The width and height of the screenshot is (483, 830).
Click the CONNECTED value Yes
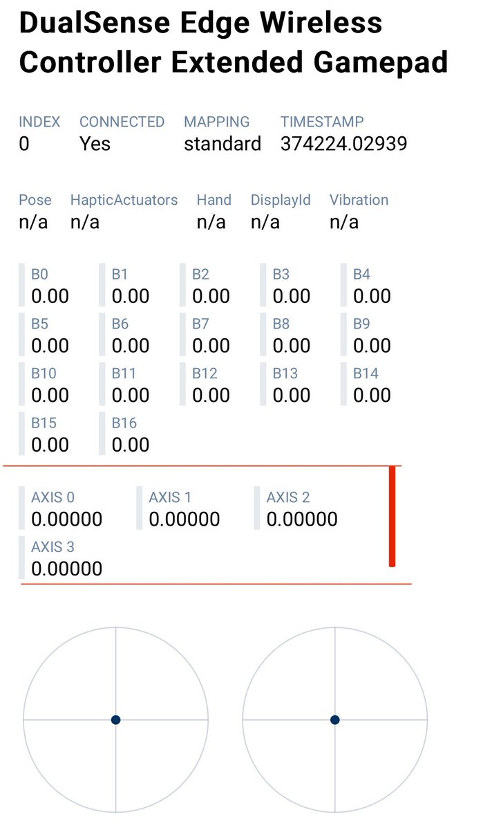(x=95, y=144)
